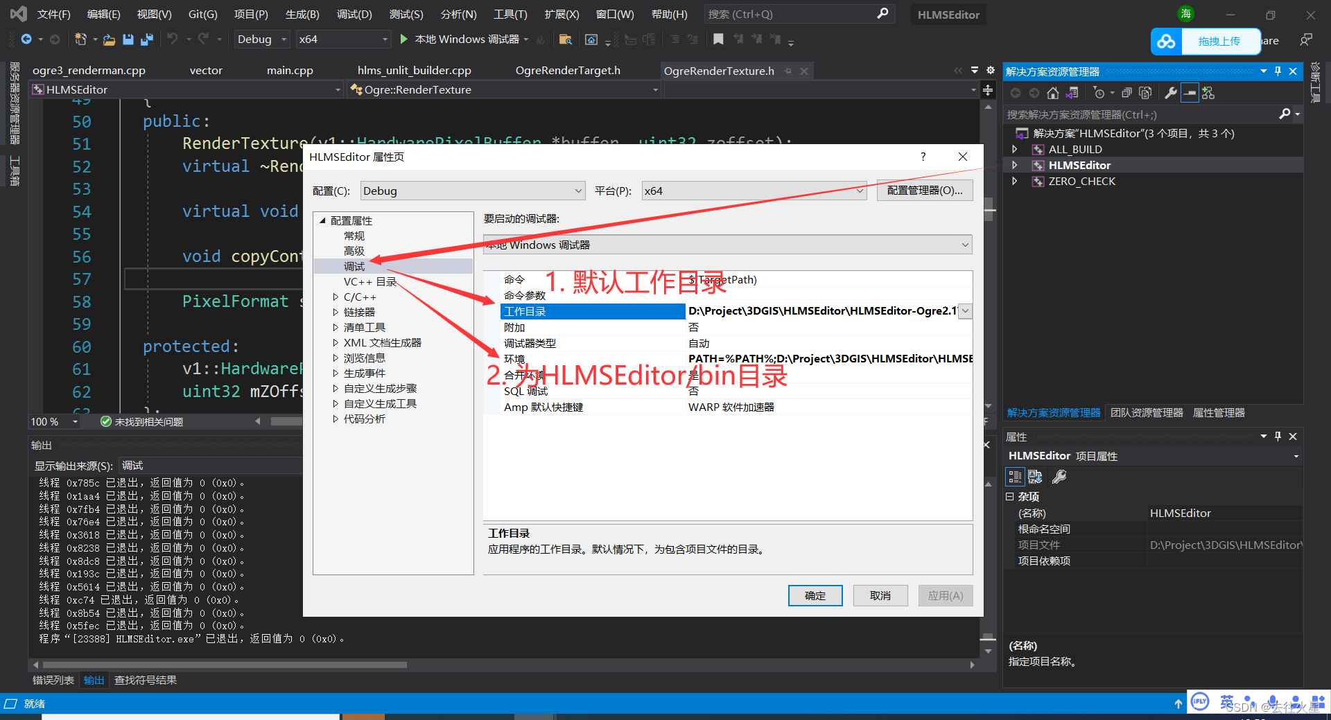Click the Home icon in Solution Explorer

coord(1053,93)
